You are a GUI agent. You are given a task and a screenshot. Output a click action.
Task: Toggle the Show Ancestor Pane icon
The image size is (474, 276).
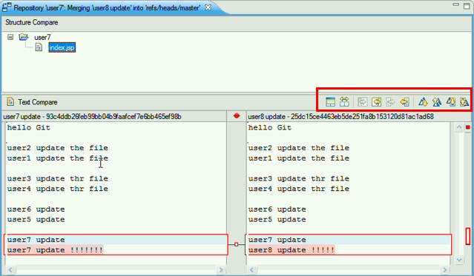pos(330,102)
